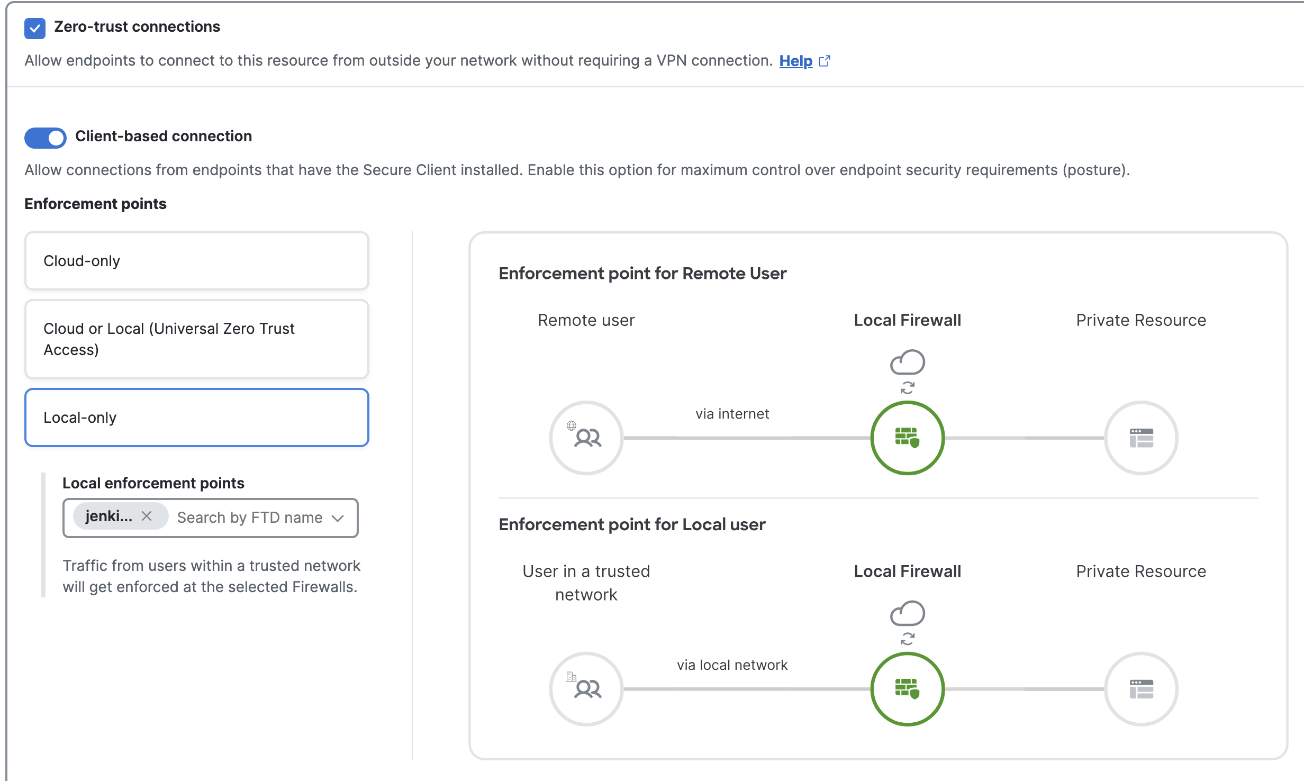Choose the Local-only enforcement point option
The image size is (1304, 781).
coord(196,417)
